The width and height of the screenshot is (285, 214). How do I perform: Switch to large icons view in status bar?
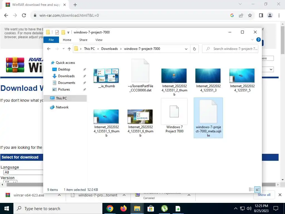[257, 189]
